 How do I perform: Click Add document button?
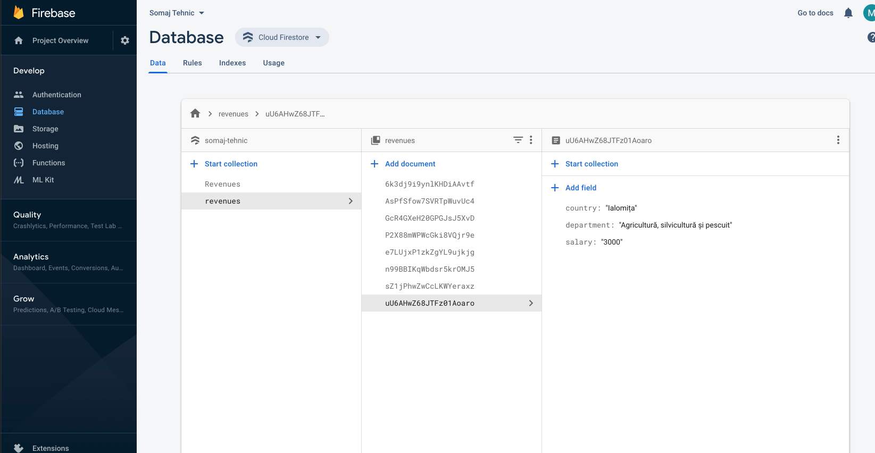click(410, 164)
